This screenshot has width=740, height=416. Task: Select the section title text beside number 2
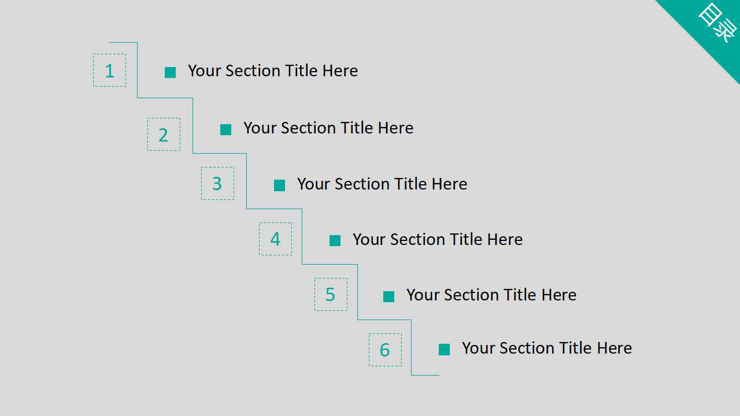click(x=328, y=128)
